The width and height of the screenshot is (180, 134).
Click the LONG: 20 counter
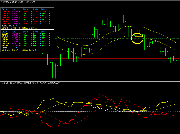[x=5, y=50]
